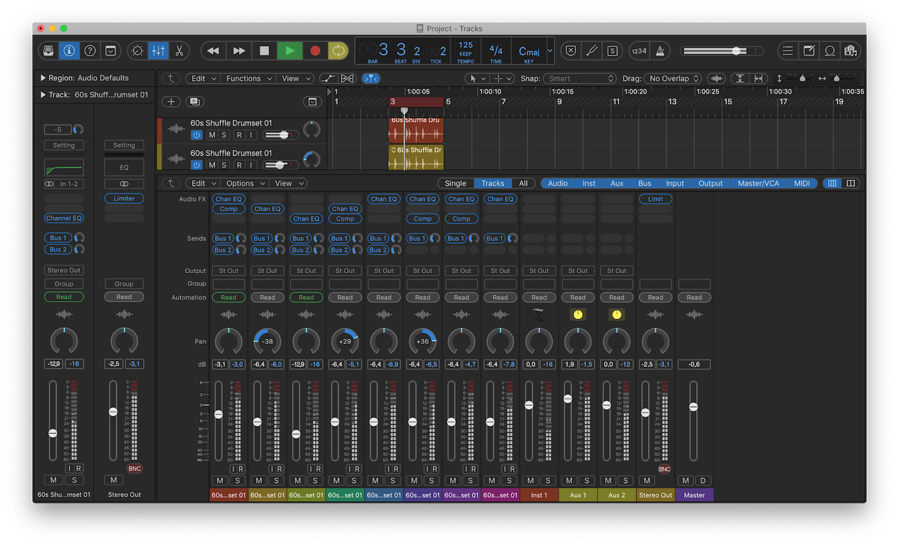Click the Limiter plug-in slot in inspector
The height and width of the screenshot is (546, 899).
tap(124, 198)
